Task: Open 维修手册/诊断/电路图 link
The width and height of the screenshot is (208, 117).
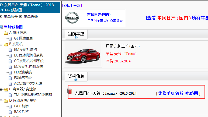Action: point(178,93)
